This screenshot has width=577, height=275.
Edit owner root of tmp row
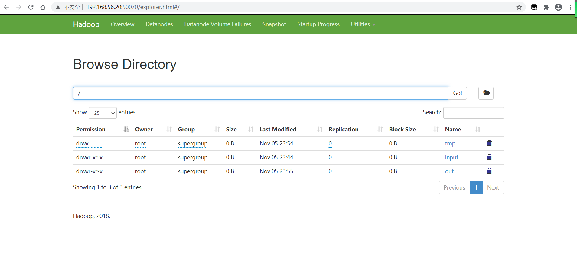click(x=140, y=144)
